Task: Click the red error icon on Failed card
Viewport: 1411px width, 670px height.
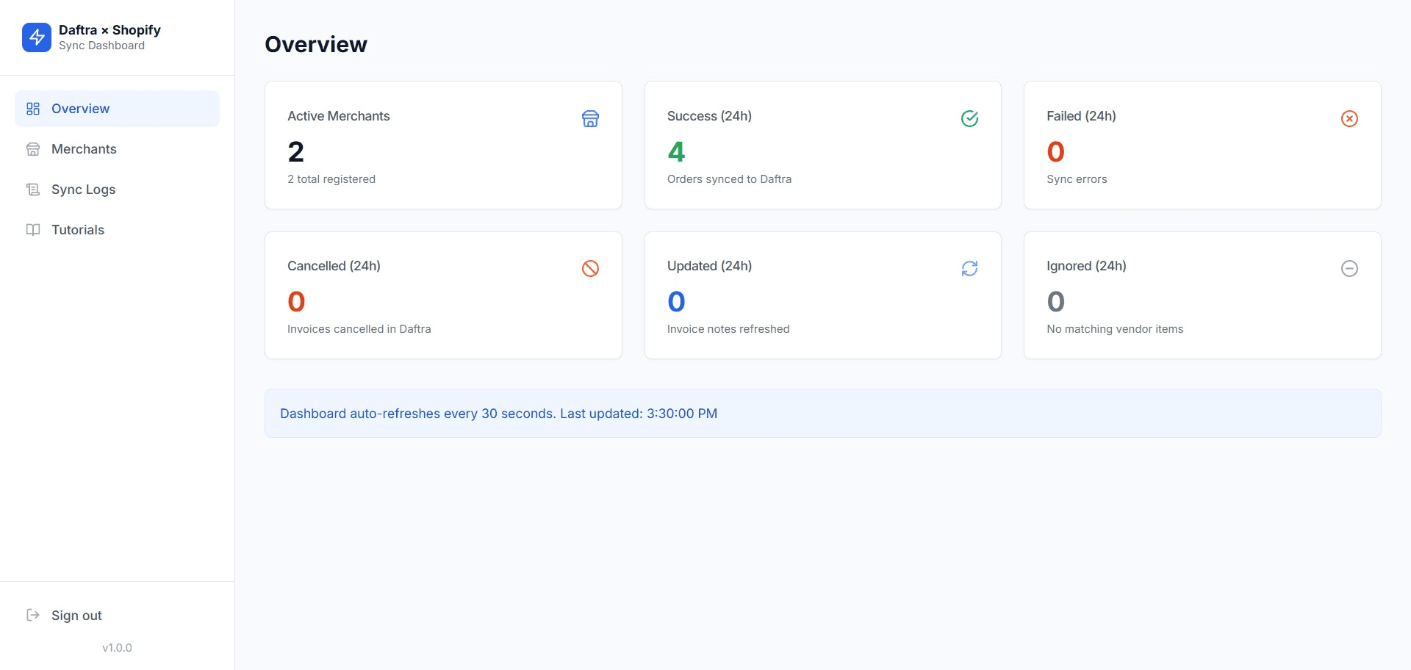Action: click(1349, 118)
